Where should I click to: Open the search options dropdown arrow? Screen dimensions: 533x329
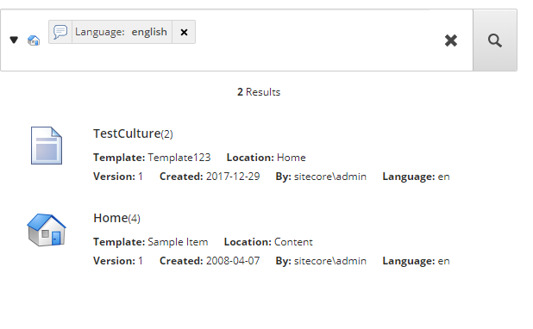pyautogui.click(x=14, y=40)
